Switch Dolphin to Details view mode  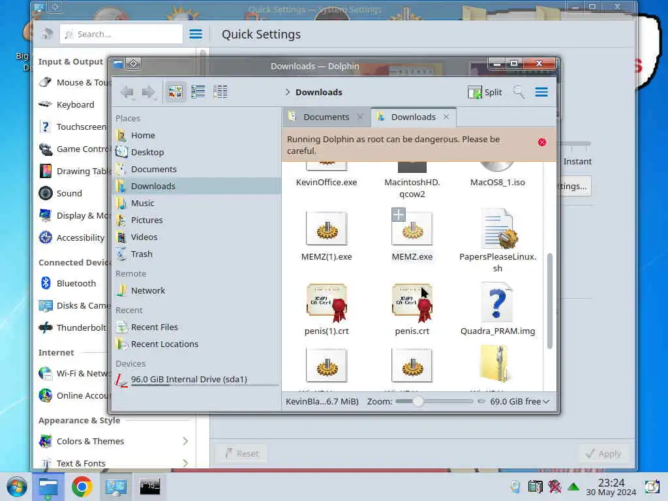pyautogui.click(x=220, y=91)
